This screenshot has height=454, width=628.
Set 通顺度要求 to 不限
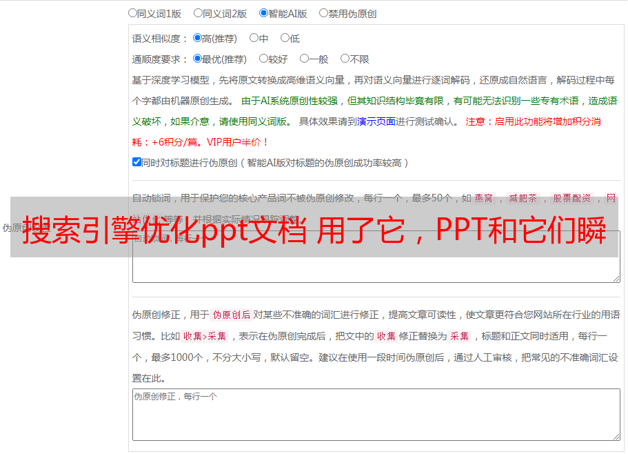coord(345,59)
